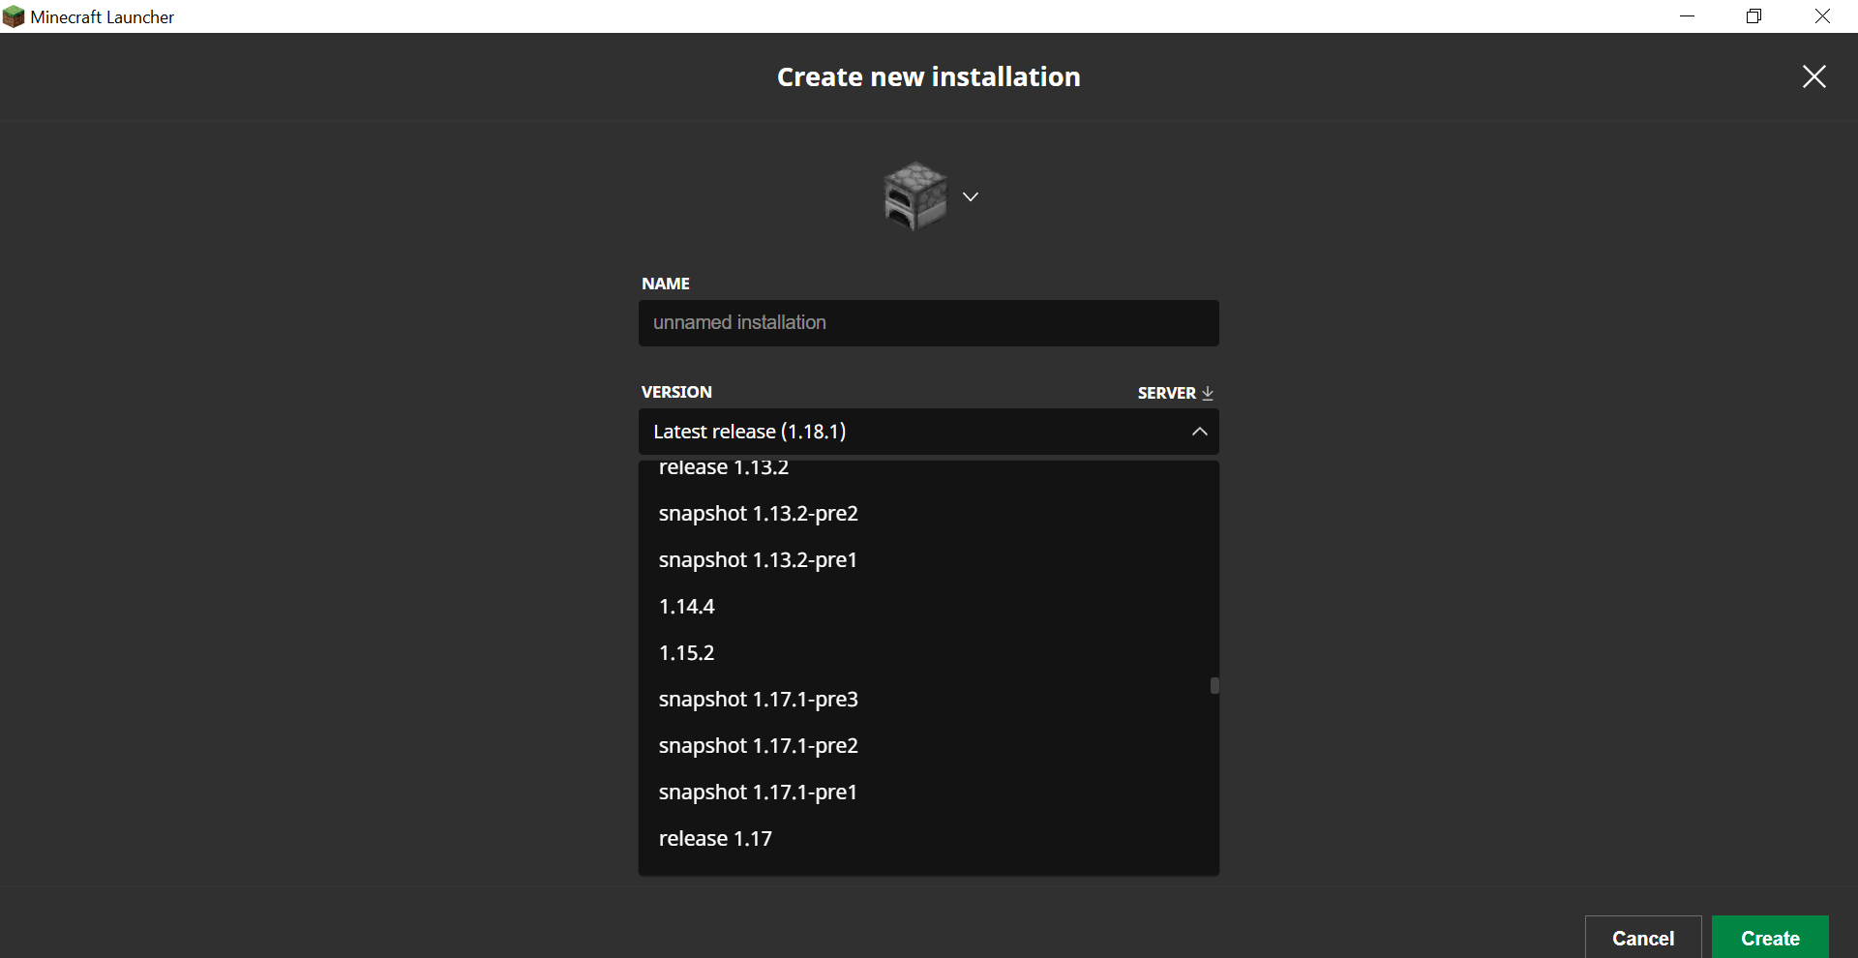Select release 1.13.2 from list
The height and width of the screenshot is (958, 1858).
(x=724, y=468)
